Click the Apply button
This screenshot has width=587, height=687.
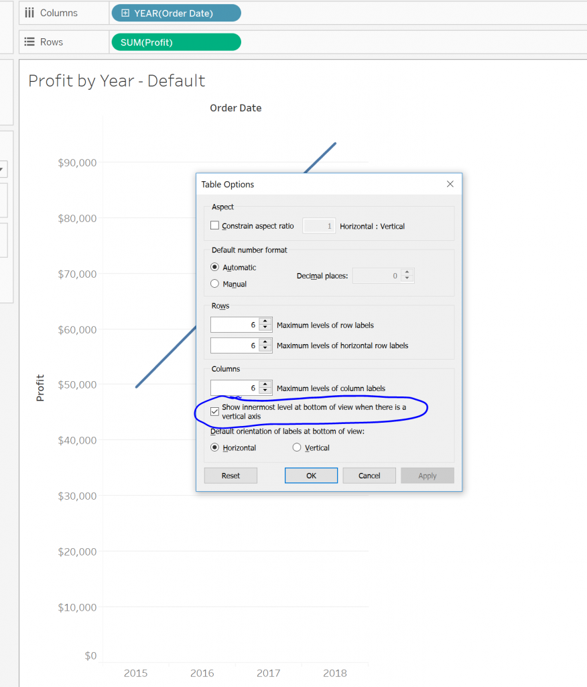428,475
